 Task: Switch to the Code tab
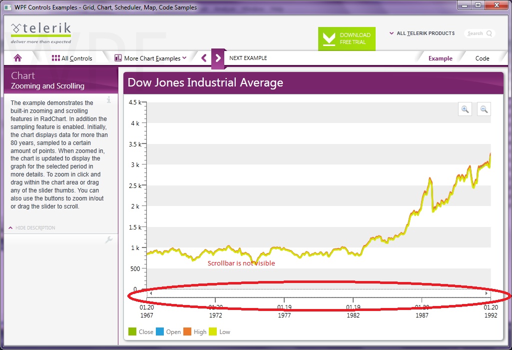point(482,58)
